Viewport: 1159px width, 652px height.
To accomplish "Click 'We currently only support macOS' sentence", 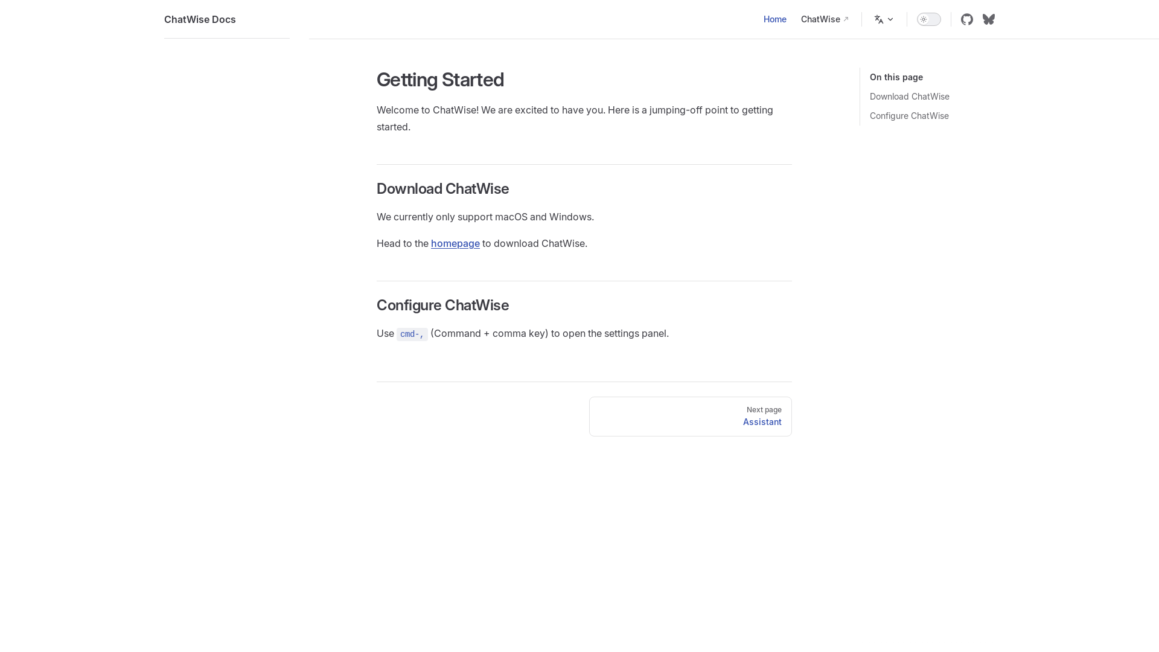I will point(485,217).
